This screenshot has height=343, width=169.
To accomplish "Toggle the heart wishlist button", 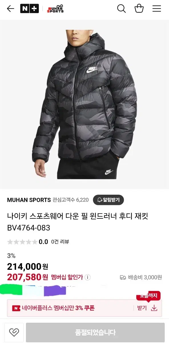I will pos(14,332).
